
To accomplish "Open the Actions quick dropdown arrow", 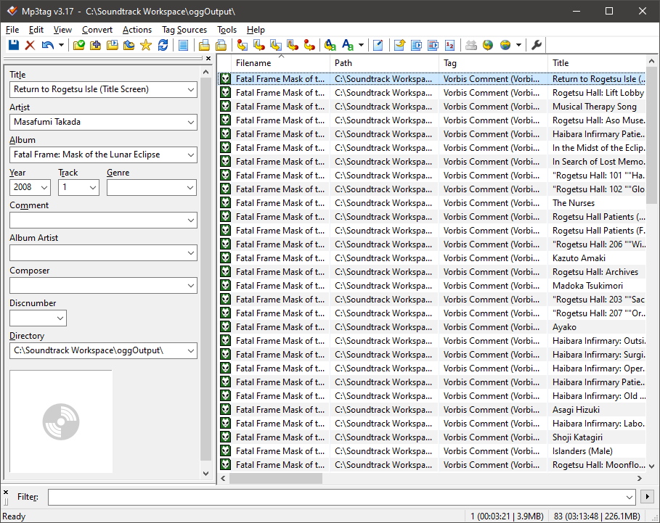I will (x=361, y=45).
